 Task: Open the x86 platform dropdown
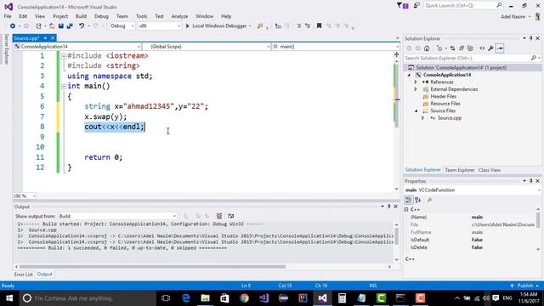160,26
